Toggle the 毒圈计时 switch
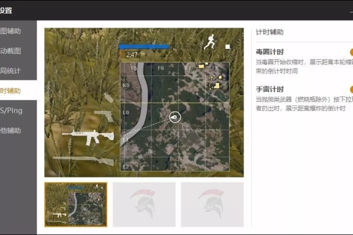 (351, 52)
